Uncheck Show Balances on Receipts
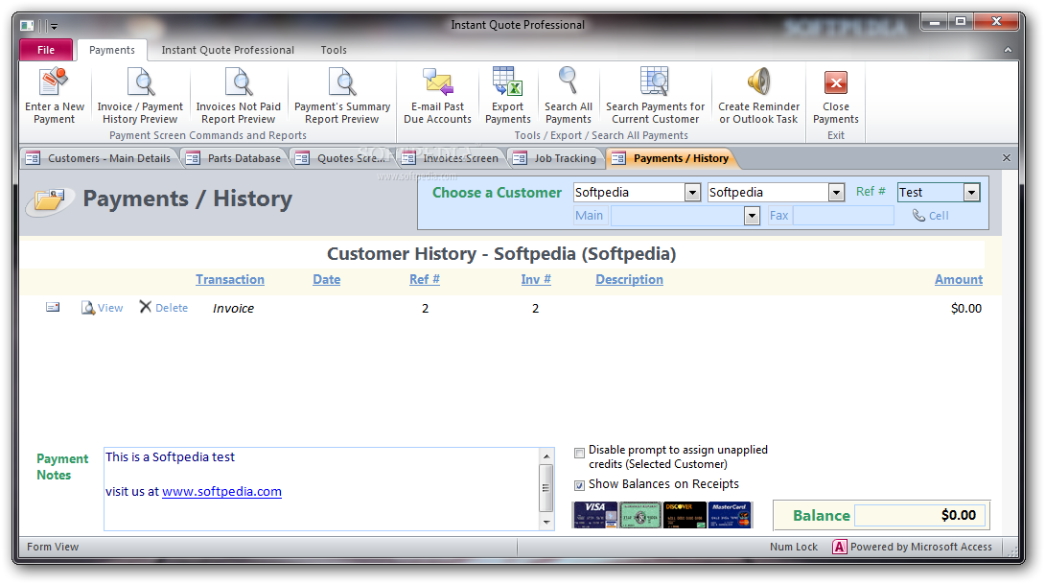Viewport: 1045px width, 584px height. (x=579, y=485)
